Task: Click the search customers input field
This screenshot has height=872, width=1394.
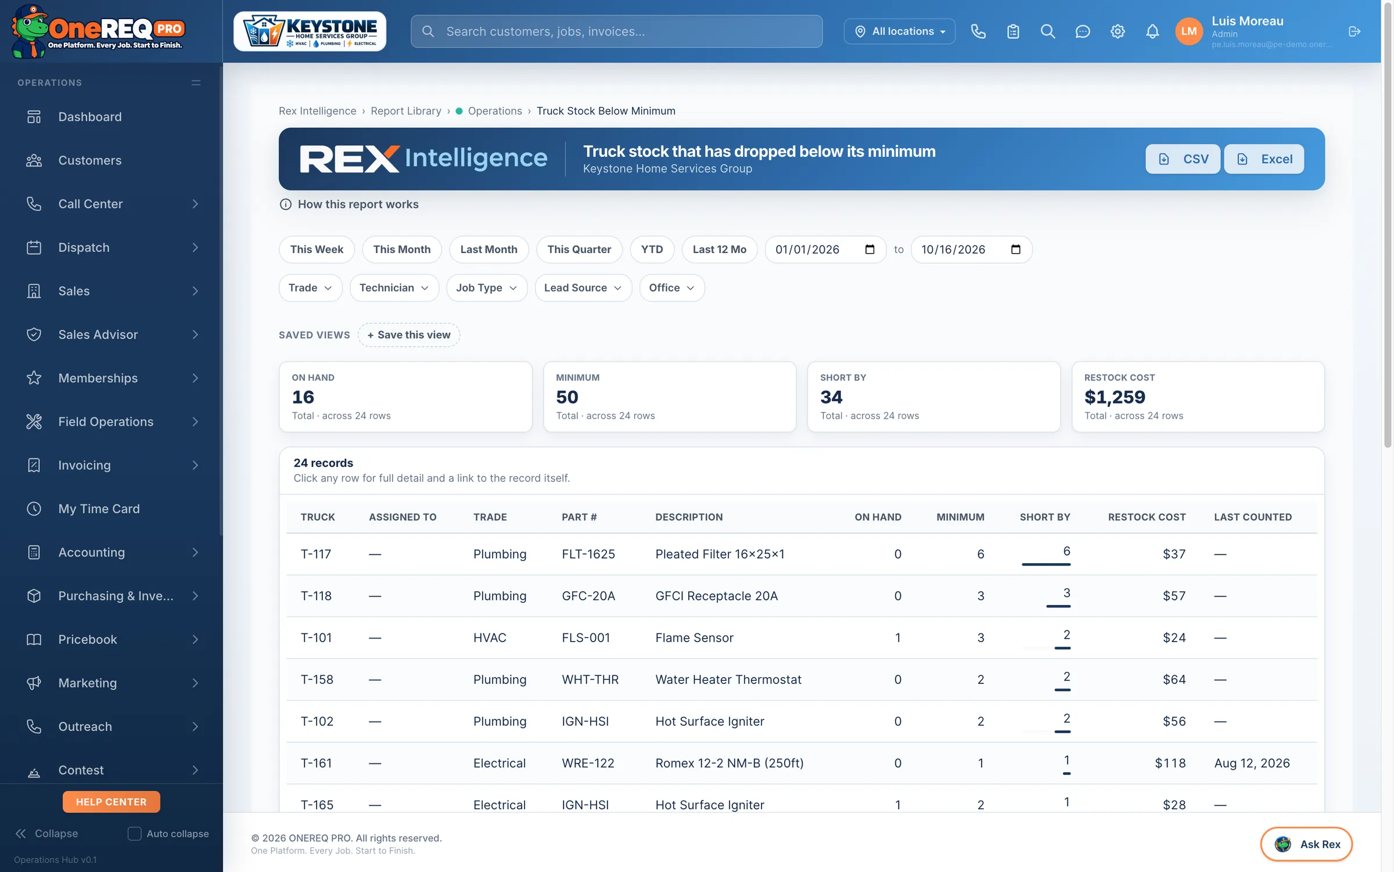Action: click(616, 31)
